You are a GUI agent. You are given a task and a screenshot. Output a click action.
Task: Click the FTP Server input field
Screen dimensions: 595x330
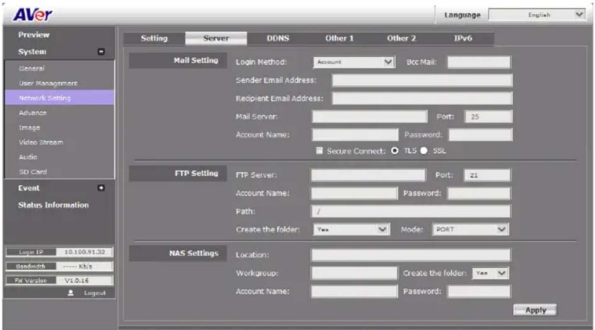point(368,176)
